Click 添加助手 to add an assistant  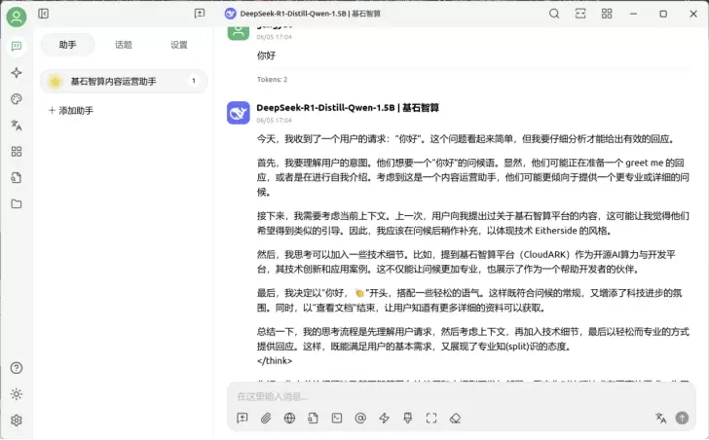pyautogui.click(x=71, y=111)
